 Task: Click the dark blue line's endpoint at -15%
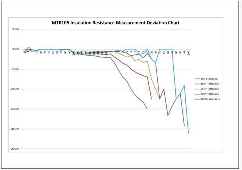pyautogui.click(x=147, y=109)
